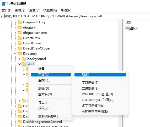Image resolution: width=150 pixels, height=127 pixels.
Task: Select the background tree label
Action: pyautogui.click(x=36, y=59)
